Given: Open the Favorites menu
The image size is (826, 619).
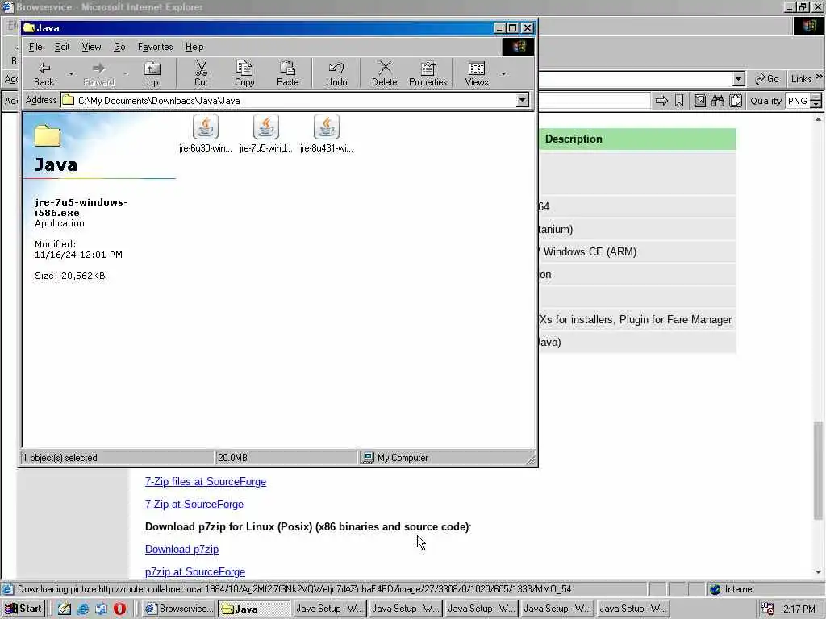Looking at the screenshot, I should pyautogui.click(x=155, y=47).
